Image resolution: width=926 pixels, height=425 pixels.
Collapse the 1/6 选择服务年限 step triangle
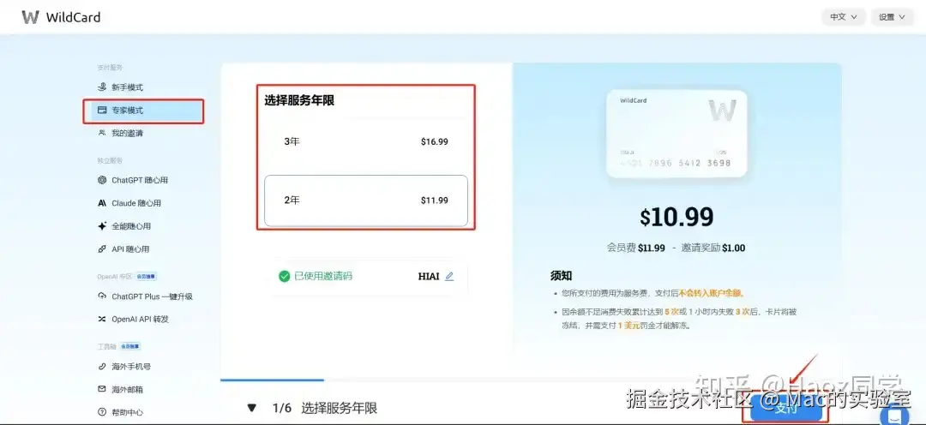[x=252, y=408]
